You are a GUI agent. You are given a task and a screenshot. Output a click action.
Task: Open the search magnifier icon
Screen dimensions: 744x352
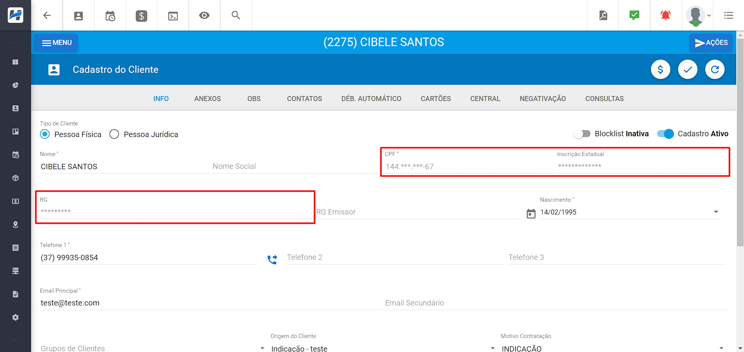pos(236,15)
